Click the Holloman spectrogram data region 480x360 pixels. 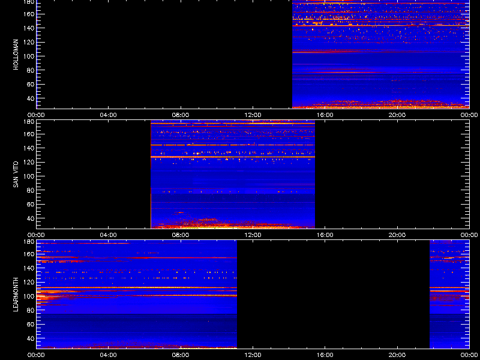pyautogui.click(x=380, y=54)
